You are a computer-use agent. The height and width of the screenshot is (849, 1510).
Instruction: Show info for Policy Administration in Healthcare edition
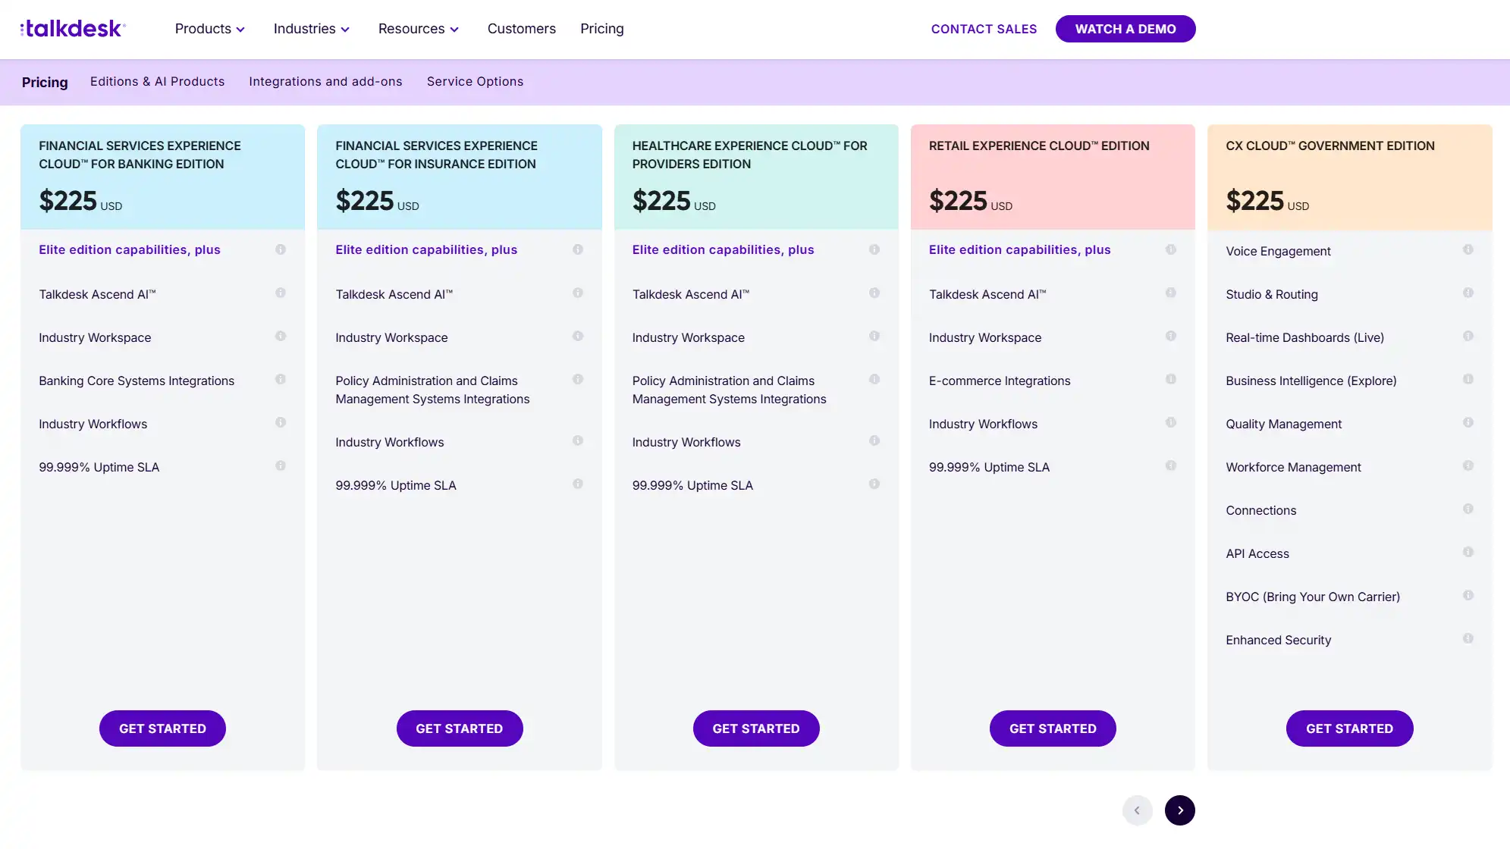pyautogui.click(x=874, y=379)
